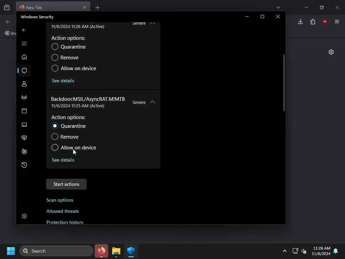Open Account protection in sidebar
345x259 pixels.
pyautogui.click(x=24, y=84)
